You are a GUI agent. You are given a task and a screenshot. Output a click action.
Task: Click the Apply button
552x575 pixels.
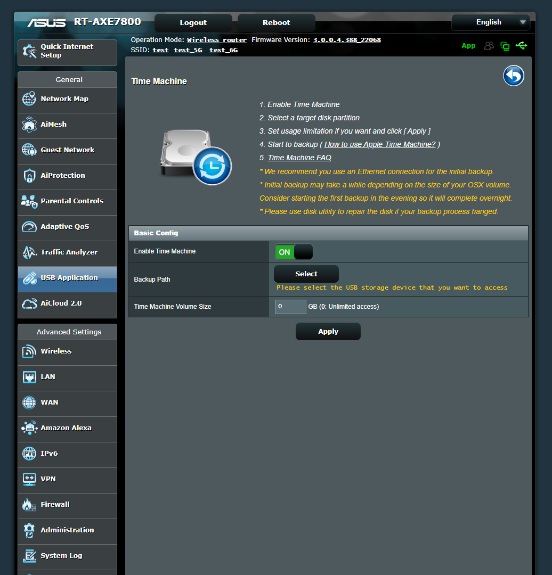(x=328, y=332)
